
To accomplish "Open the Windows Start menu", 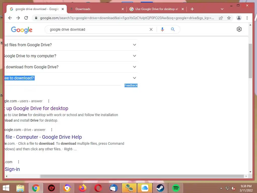I will [6, 188].
